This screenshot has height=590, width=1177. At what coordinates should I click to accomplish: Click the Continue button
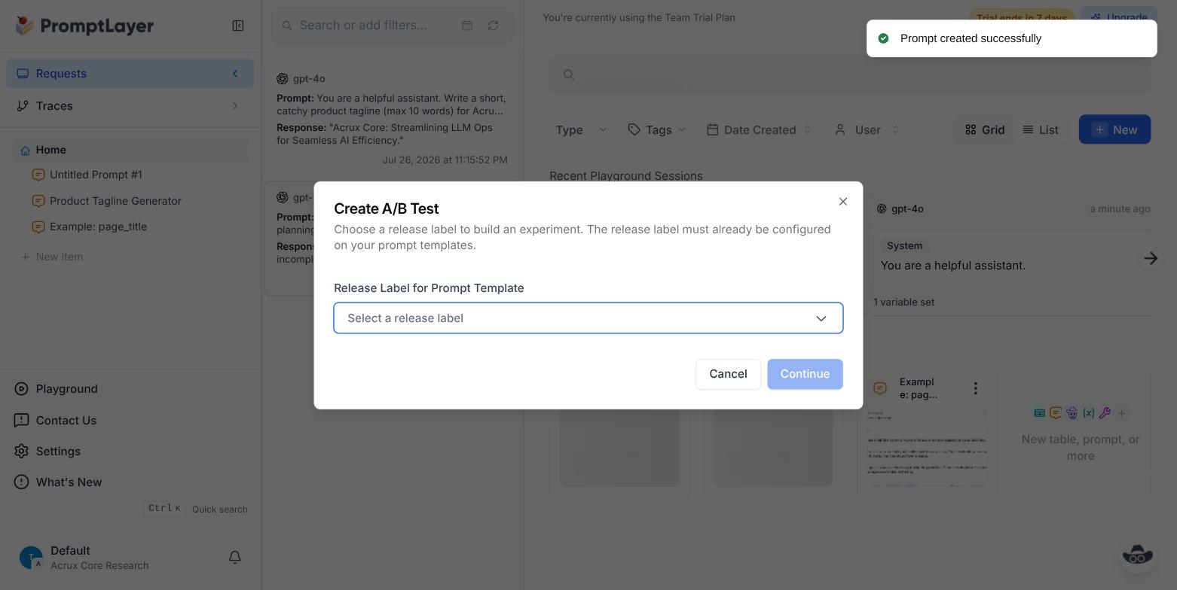coord(805,374)
